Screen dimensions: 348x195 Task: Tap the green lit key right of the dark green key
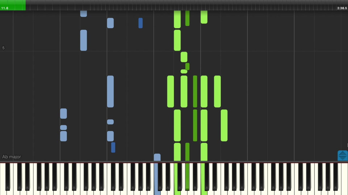click(204, 179)
